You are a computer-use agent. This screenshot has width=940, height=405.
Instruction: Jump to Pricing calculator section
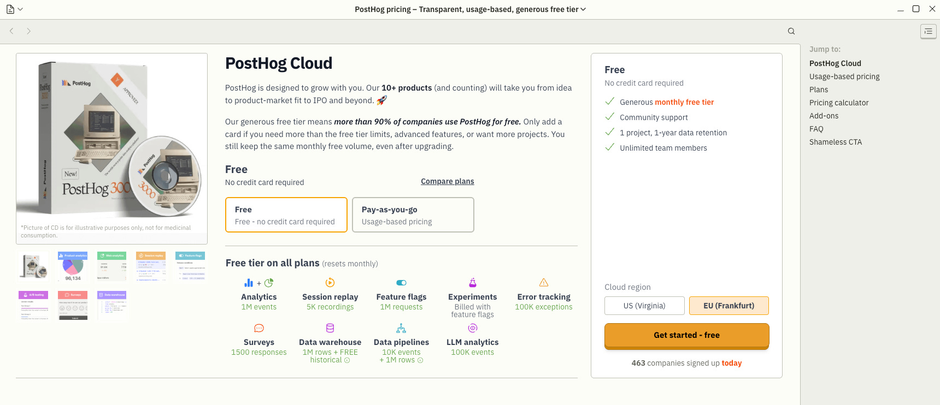839,103
